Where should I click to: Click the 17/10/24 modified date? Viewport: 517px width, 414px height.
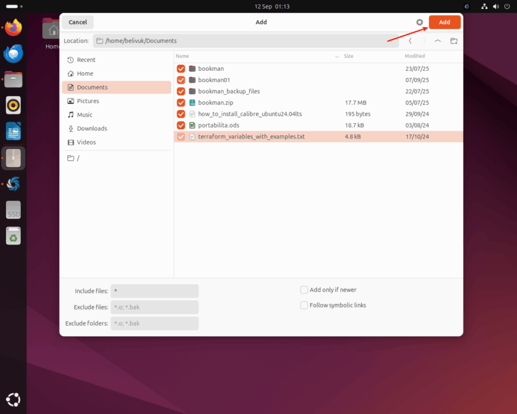[417, 136]
